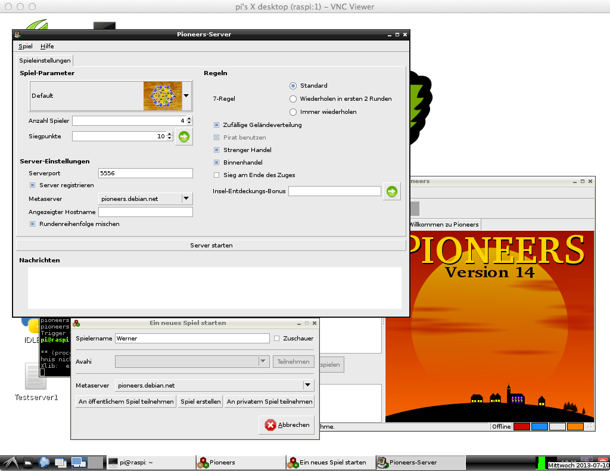610x471 pixels.
Task: Decrease Anzahl Spieler with down arrow
Action: [x=189, y=123]
